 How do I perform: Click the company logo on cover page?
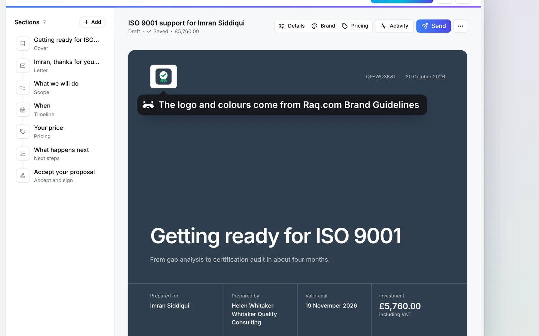(163, 77)
